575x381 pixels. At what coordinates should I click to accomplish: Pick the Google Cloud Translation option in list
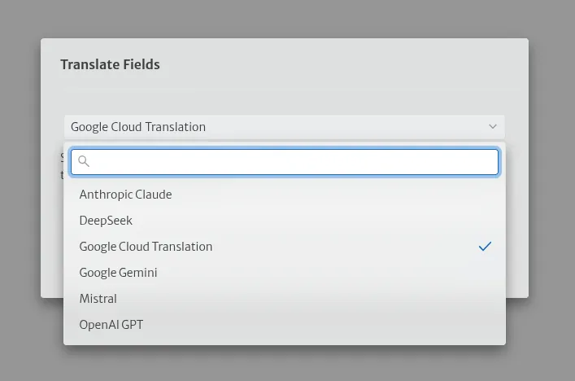pos(284,247)
